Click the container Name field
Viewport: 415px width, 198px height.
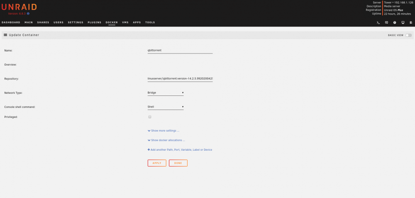coord(180,50)
